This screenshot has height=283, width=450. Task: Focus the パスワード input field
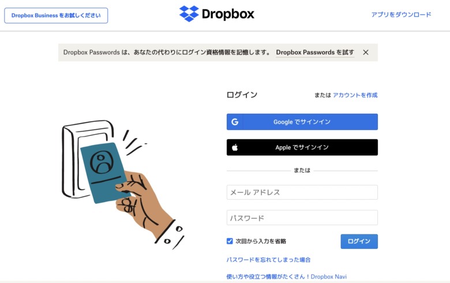pyautogui.click(x=302, y=218)
